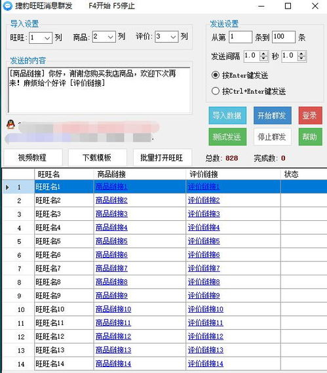Image resolution: width=327 pixels, height=373 pixels.
Task: Open link 评价链接10
Action: (206, 309)
